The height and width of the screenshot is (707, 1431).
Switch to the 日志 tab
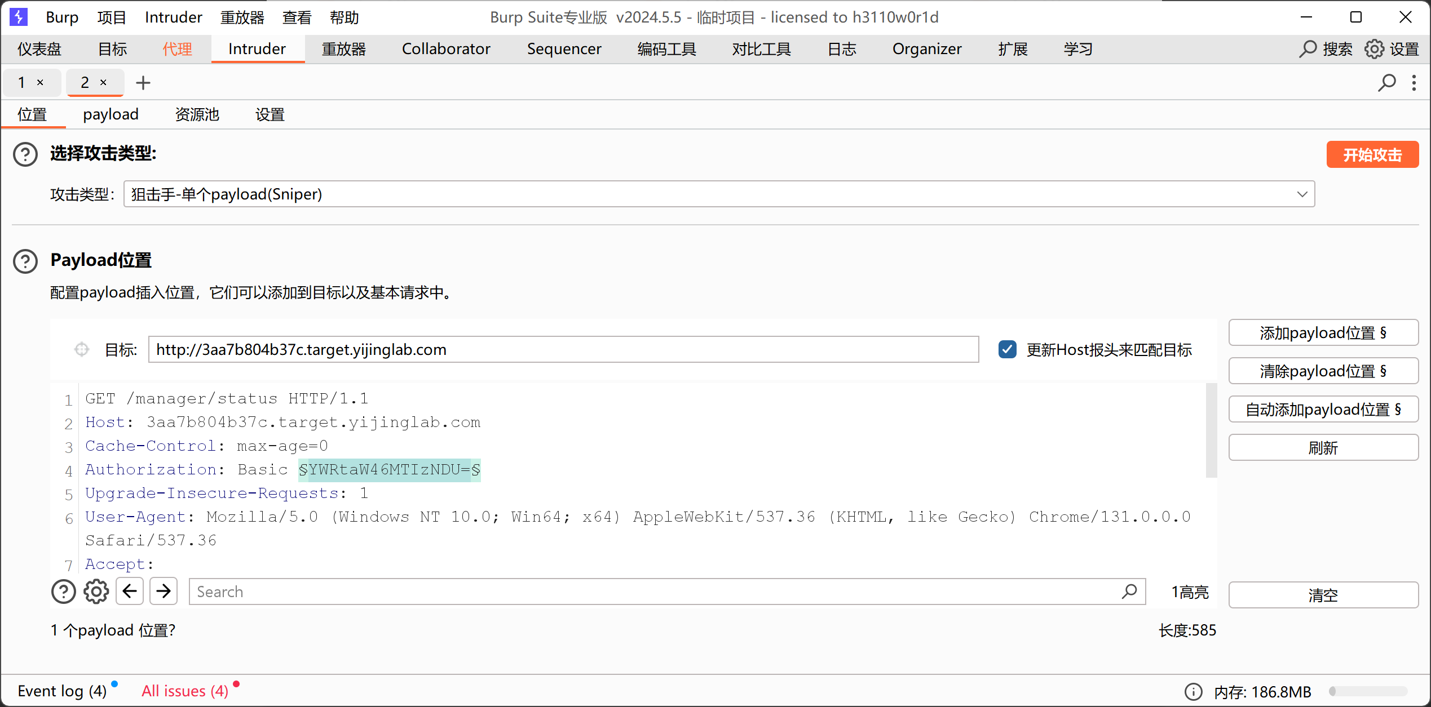[x=842, y=49]
